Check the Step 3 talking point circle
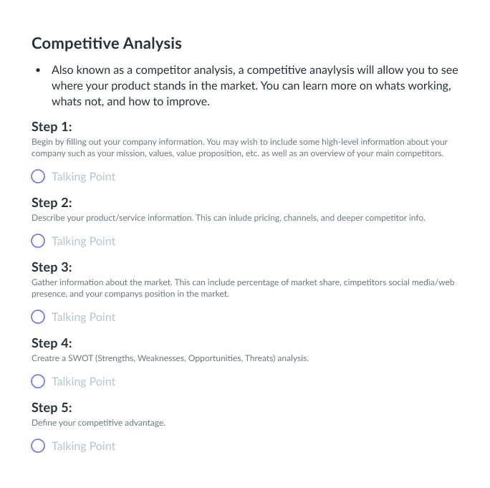Image resolution: width=490 pixels, height=488 pixels. pyautogui.click(x=38, y=317)
